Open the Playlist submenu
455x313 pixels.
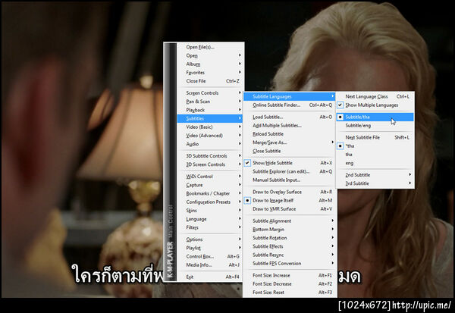point(209,248)
